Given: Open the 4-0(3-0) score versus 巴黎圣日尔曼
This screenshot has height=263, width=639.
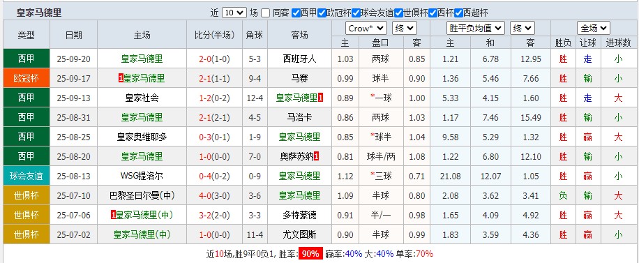Looking at the screenshot, I should point(214,196).
